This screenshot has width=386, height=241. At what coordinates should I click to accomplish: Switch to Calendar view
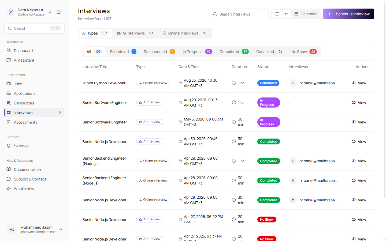coord(306,14)
